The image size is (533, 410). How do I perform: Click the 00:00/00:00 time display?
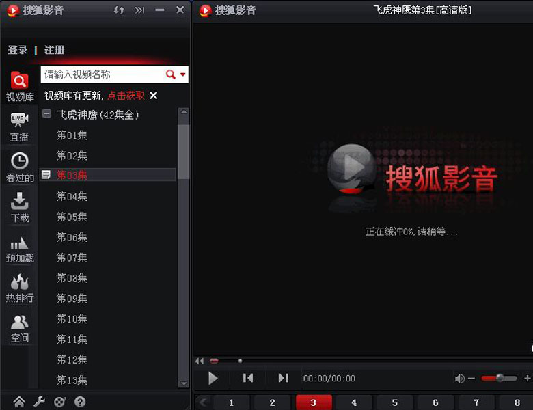tap(329, 379)
